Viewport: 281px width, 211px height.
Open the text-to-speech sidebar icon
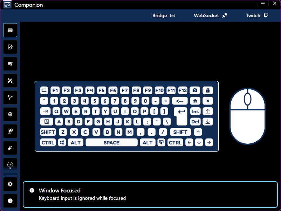coord(10,131)
